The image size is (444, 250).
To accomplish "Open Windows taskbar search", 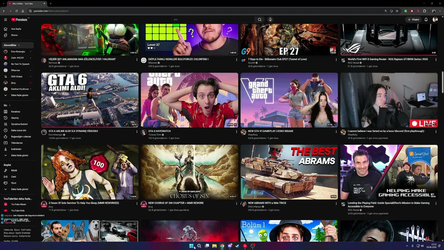I will (199, 246).
